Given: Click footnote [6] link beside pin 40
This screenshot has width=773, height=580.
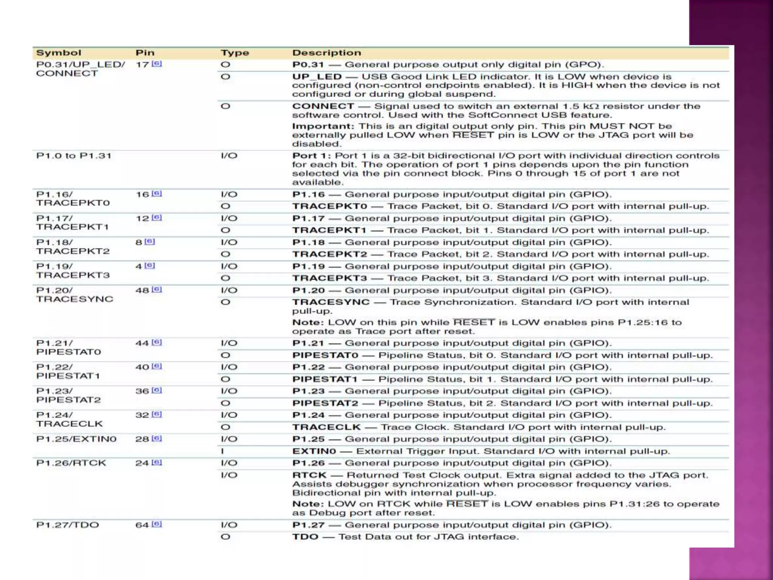Looking at the screenshot, I should click(157, 366).
